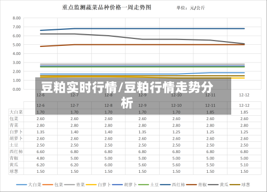Image resolution: width=267 pixels, height=192 pixels.
Task: Select the 青椒 table row label
Action: point(14,158)
